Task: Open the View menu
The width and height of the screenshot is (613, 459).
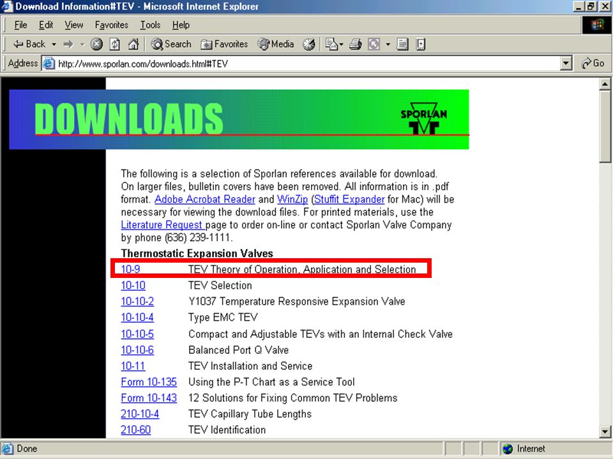Action: pyautogui.click(x=73, y=25)
